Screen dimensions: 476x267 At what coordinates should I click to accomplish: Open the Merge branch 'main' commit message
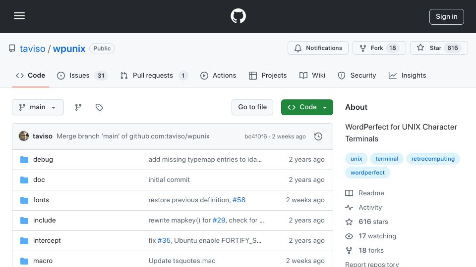coord(133,136)
